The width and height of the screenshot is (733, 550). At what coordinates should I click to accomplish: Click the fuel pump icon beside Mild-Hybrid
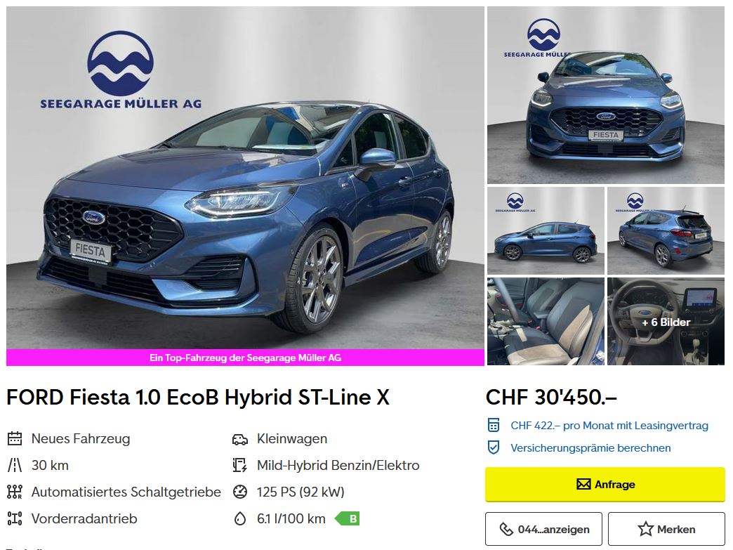240,465
